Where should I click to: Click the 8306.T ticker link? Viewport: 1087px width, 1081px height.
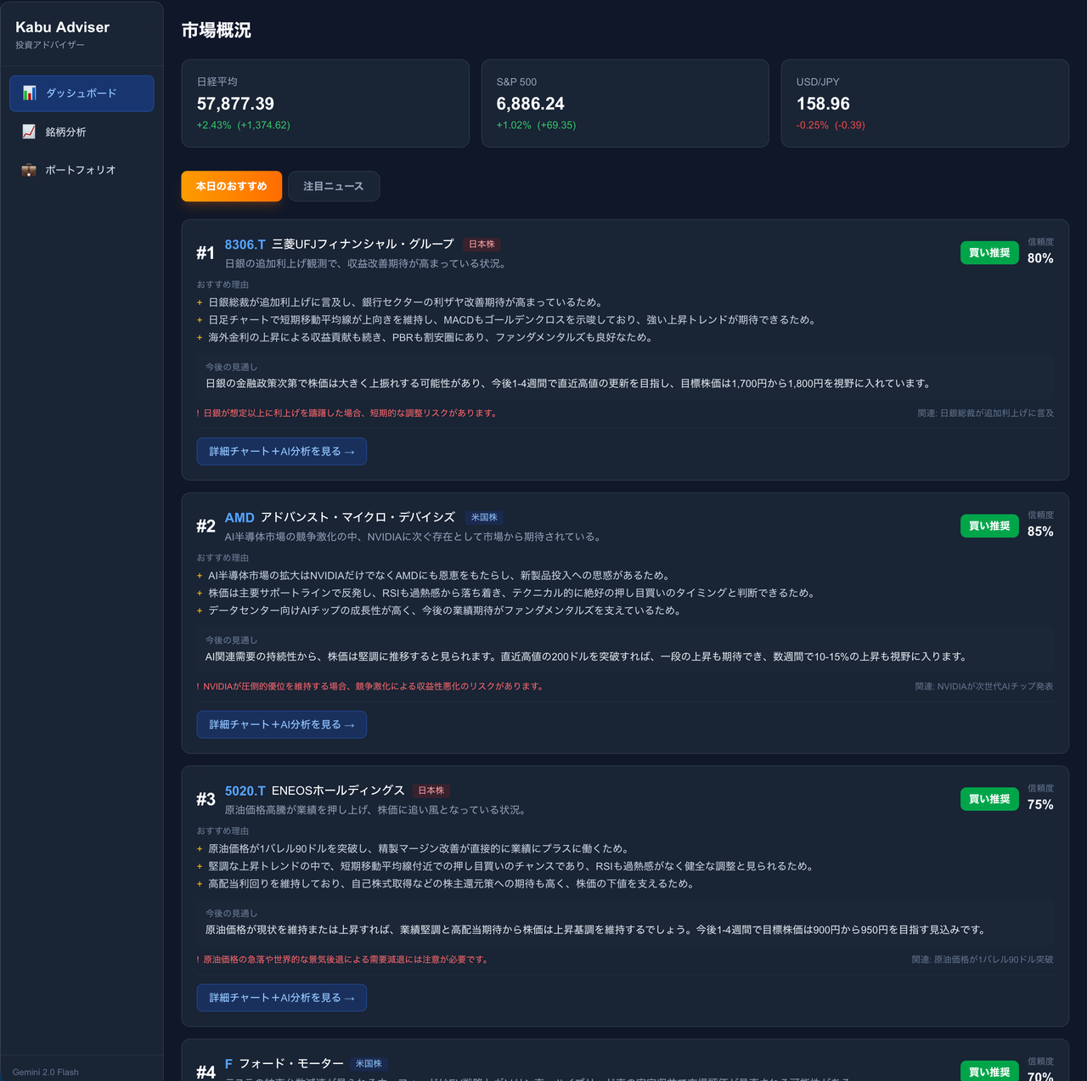pyautogui.click(x=245, y=245)
